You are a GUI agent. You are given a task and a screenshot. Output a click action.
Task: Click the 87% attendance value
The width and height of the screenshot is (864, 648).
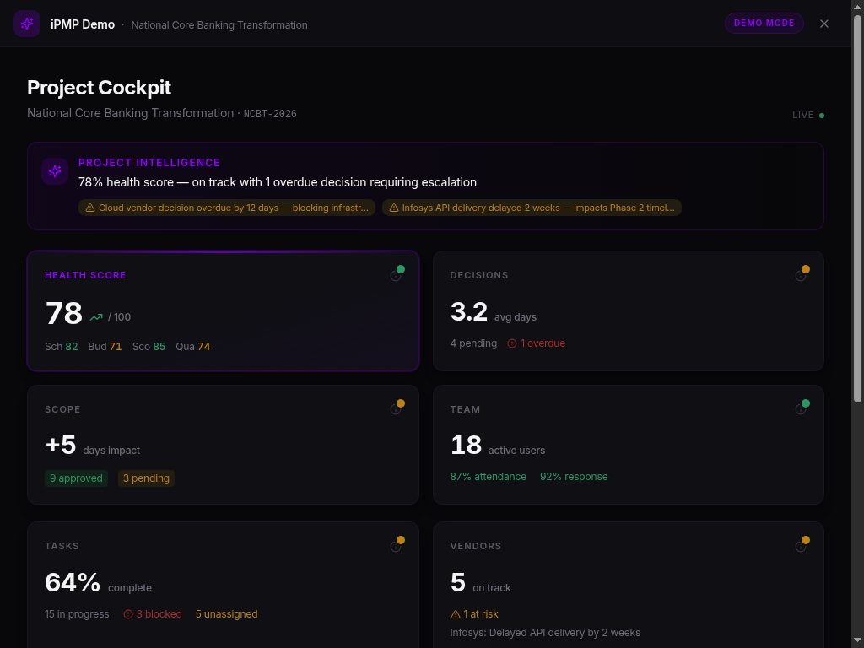point(489,477)
